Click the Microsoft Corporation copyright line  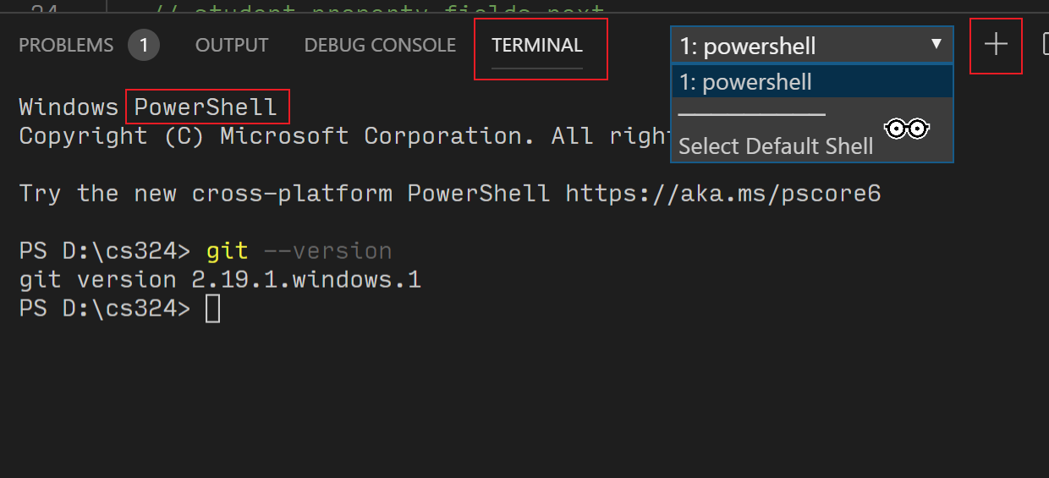click(x=344, y=136)
